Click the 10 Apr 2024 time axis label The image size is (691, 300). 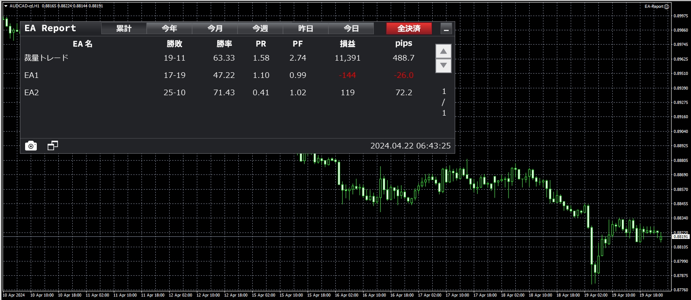[14, 295]
